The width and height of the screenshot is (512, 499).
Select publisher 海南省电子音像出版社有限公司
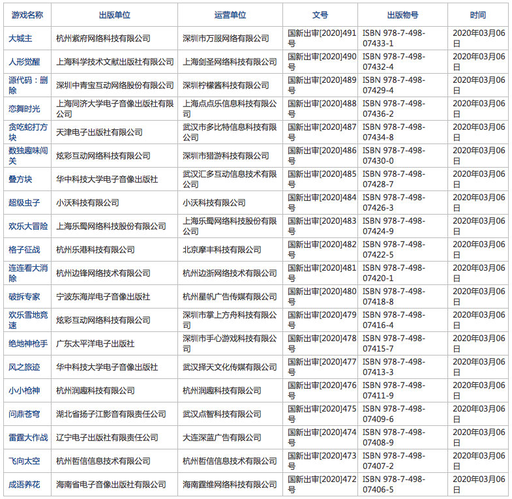click(111, 485)
